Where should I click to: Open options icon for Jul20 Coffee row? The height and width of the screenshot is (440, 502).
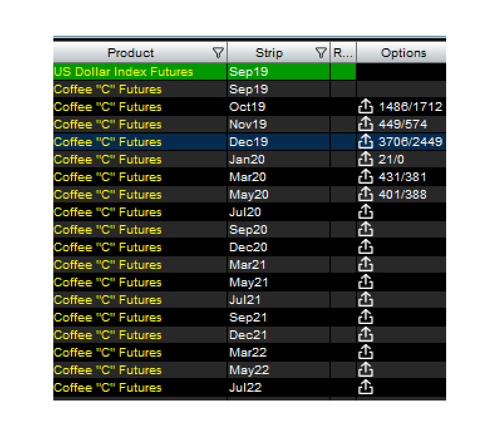tap(366, 212)
